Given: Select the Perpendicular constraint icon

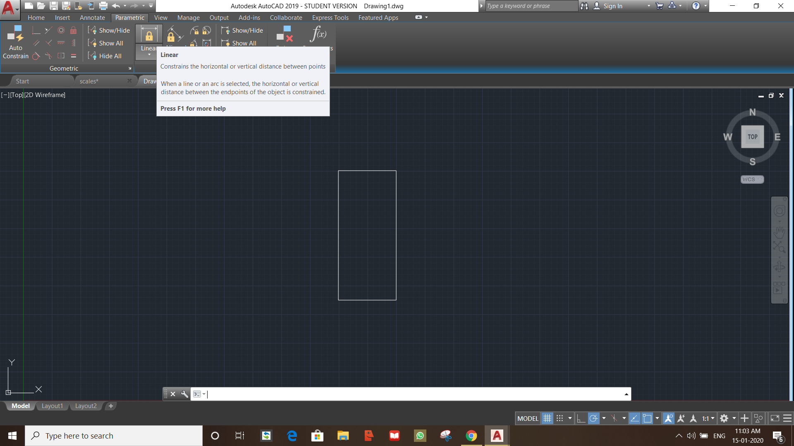Looking at the screenshot, I should [x=49, y=43].
